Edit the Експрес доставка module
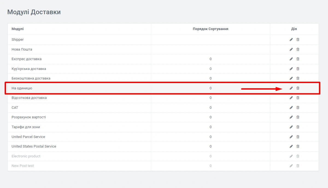The height and width of the screenshot is (188, 328). click(x=291, y=59)
